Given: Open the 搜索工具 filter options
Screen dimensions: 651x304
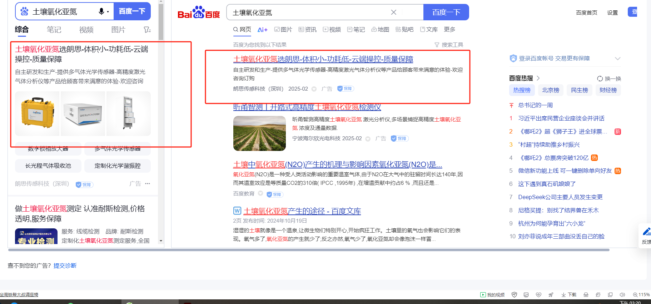Looking at the screenshot, I should point(449,45).
